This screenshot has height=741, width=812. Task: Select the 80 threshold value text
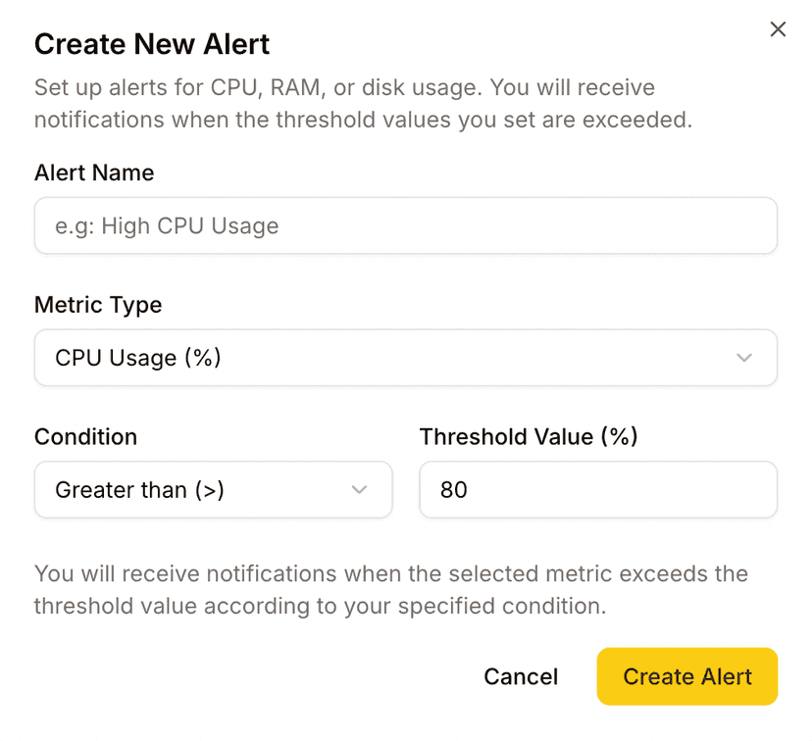(454, 490)
